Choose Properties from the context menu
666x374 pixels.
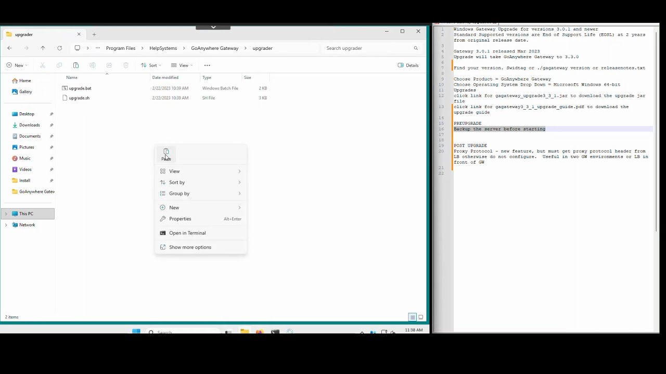tap(201, 219)
